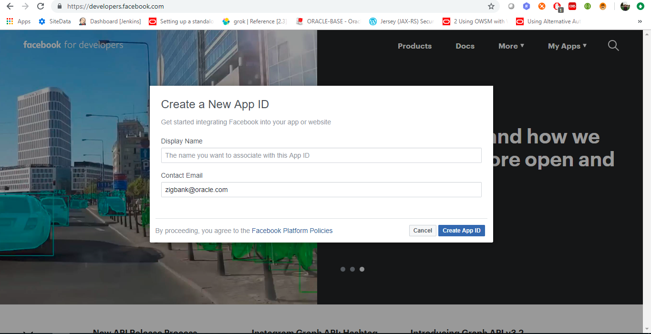Toggle the CORS extension

(x=572, y=6)
